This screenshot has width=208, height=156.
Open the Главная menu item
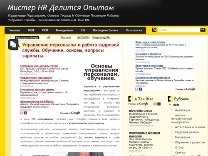click(14, 30)
